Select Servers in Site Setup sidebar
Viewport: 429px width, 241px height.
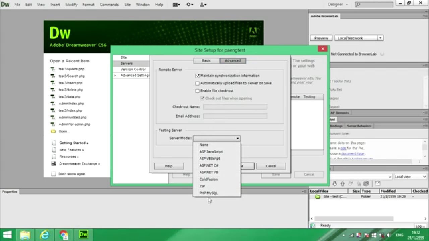[x=131, y=63]
